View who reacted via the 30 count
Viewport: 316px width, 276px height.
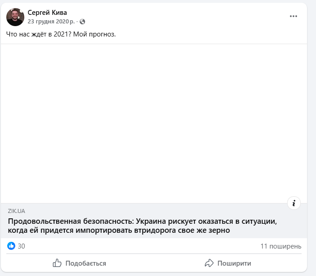(x=22, y=246)
